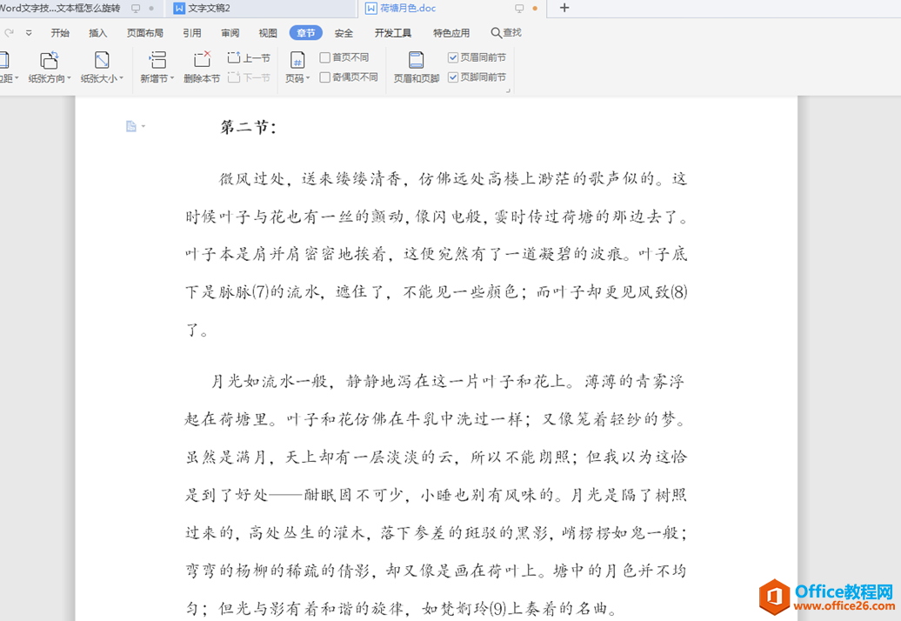Click the margins icon at the ribbon's left edge
The image size is (901, 621).
coord(4,60)
